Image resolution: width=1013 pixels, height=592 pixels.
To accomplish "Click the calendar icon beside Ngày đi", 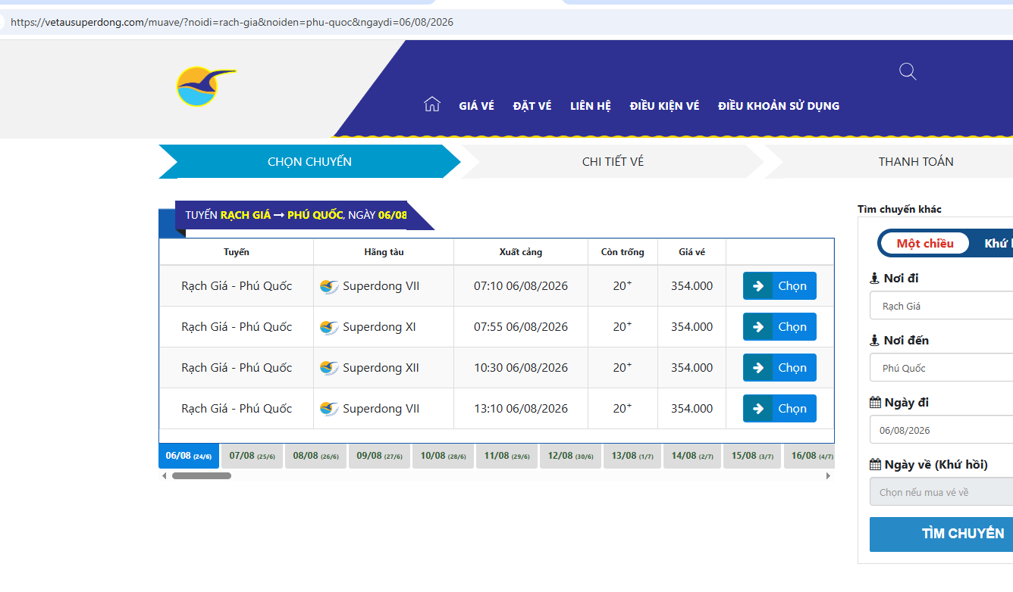I will click(x=875, y=403).
